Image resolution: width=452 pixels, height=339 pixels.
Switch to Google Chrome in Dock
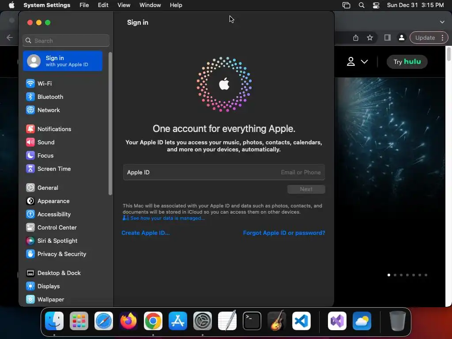click(153, 321)
